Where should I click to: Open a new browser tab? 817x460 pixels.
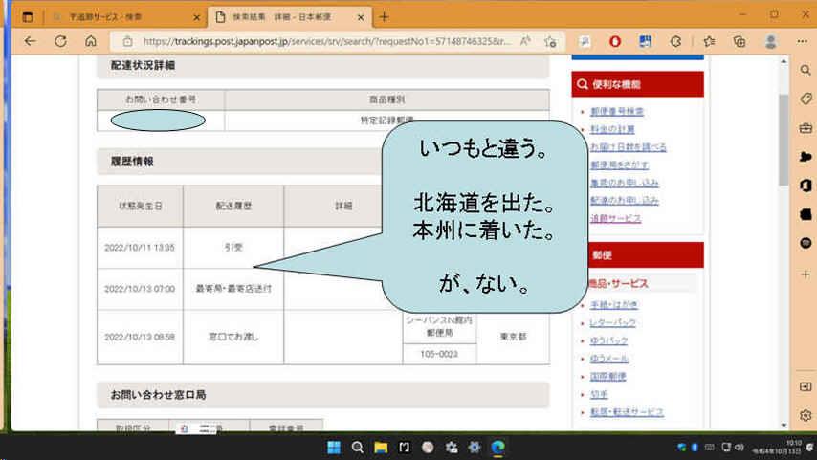pyautogui.click(x=384, y=17)
